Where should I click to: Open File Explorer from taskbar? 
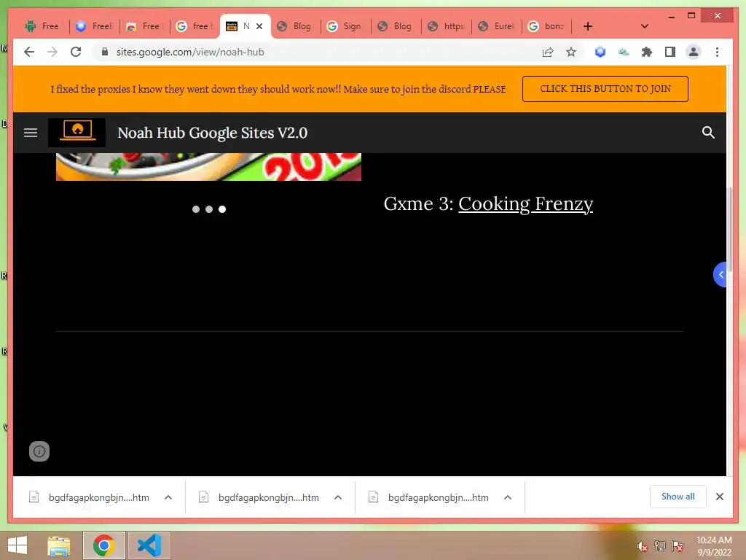tap(59, 545)
